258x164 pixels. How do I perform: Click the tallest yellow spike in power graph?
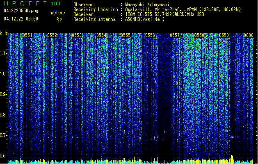coord(134,158)
